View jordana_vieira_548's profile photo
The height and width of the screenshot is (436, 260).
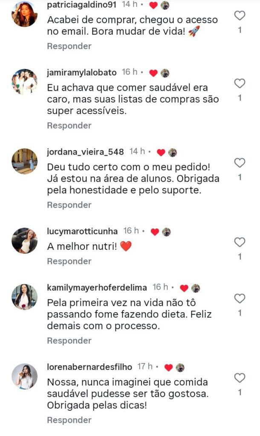point(24,161)
